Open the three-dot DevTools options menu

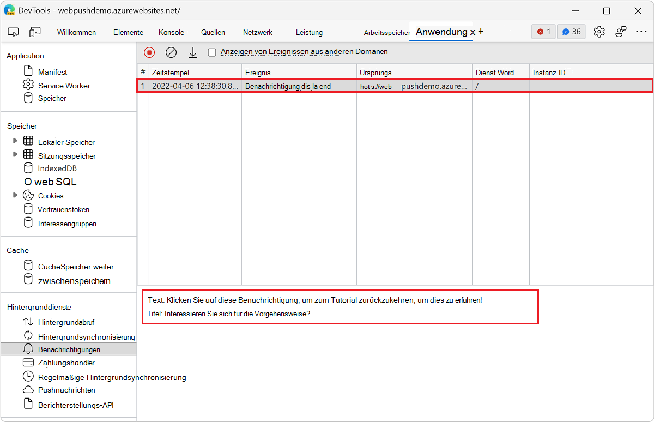(641, 32)
